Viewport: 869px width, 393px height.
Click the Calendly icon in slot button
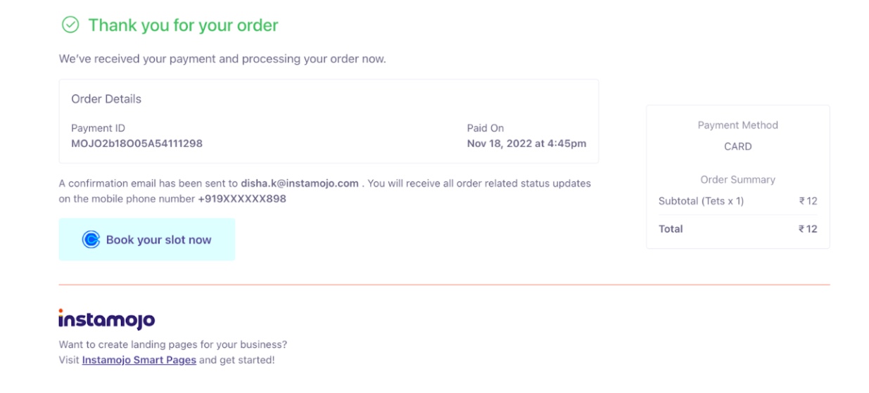91,240
